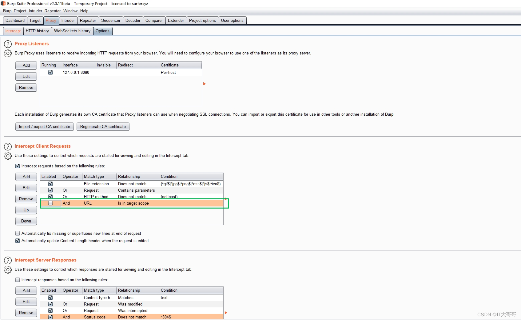Add a client request interception rule
The width and height of the screenshot is (521, 320).
point(26,177)
